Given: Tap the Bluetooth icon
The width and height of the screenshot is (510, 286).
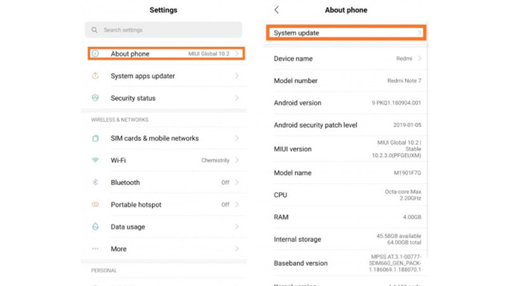Looking at the screenshot, I should 95,182.
